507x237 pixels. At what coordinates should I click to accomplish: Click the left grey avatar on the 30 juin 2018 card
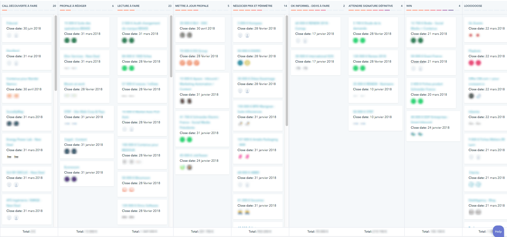pos(9,35)
